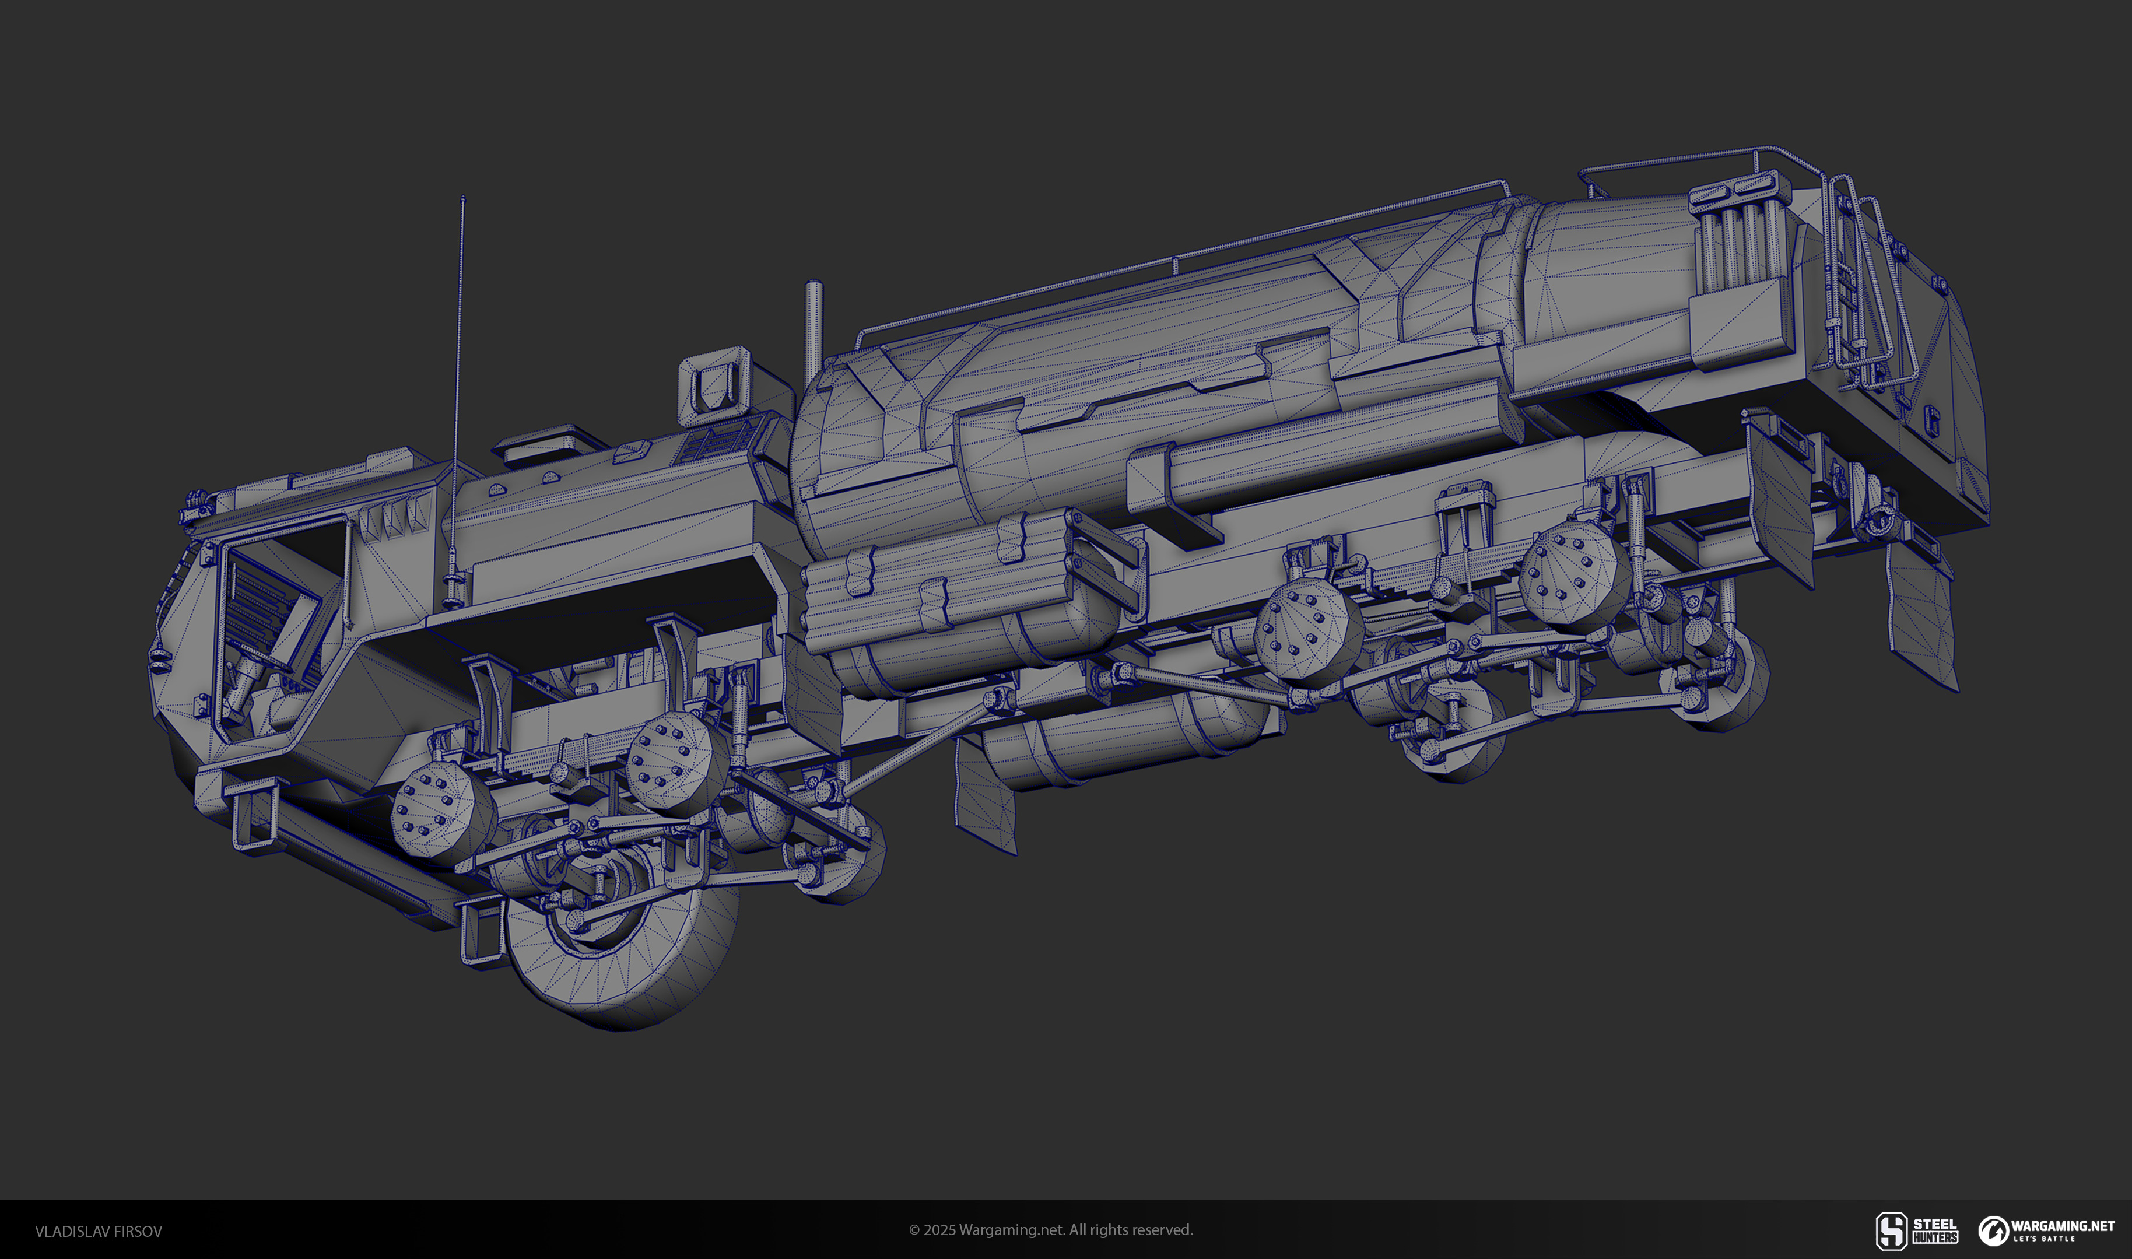Viewport: 2132px width, 1259px height.
Task: Click the large cylindrical missile canister
Action: click(1145, 365)
